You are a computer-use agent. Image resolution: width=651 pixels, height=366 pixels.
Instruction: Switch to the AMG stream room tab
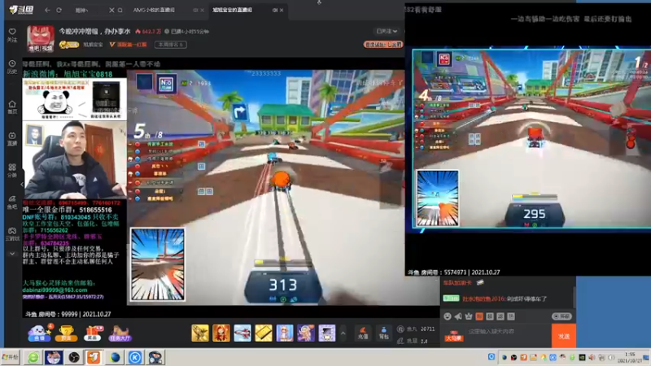click(154, 10)
